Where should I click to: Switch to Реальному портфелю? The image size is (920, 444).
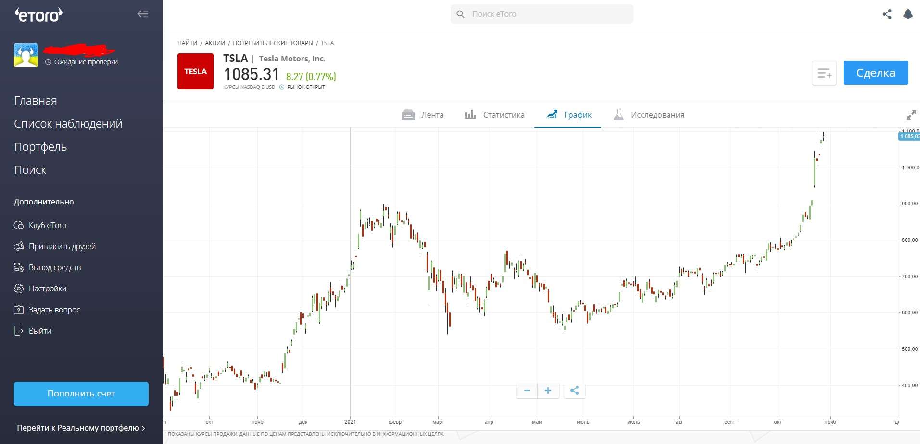pyautogui.click(x=81, y=428)
